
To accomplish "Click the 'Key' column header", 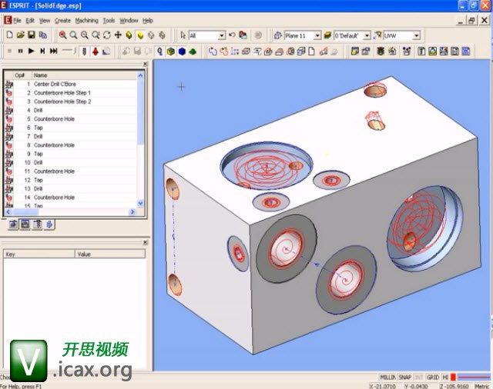I will (x=39, y=254).
